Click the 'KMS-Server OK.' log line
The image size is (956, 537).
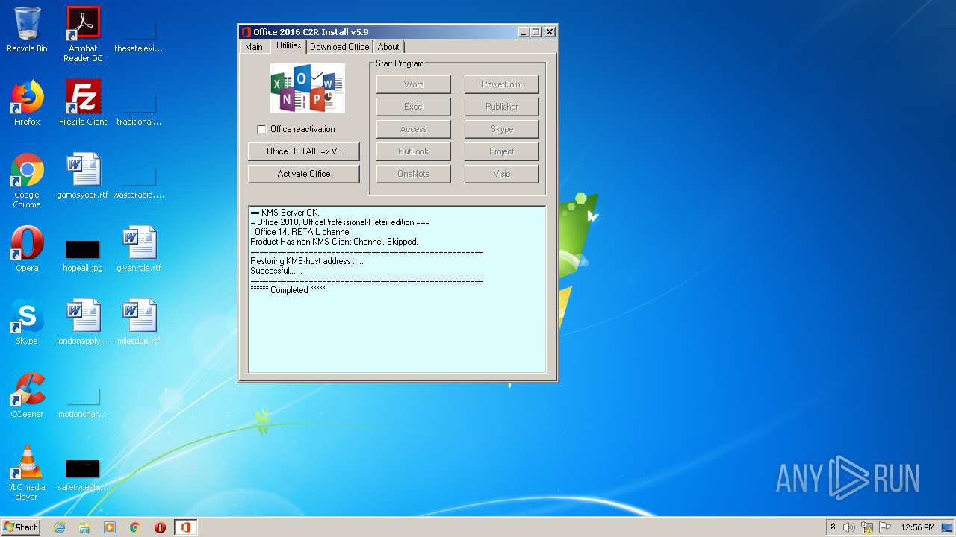coord(285,213)
